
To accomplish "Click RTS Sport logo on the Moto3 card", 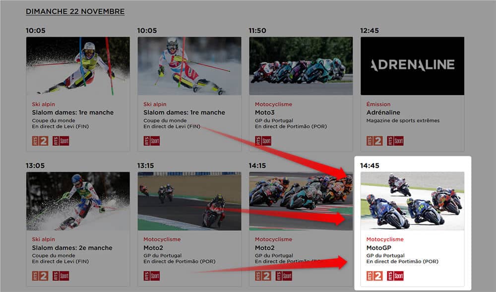I will (263, 141).
